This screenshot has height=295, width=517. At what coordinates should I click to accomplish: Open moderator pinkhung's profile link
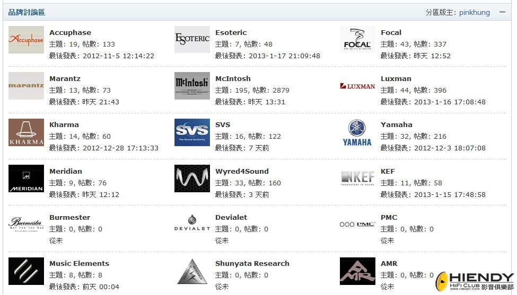point(474,12)
